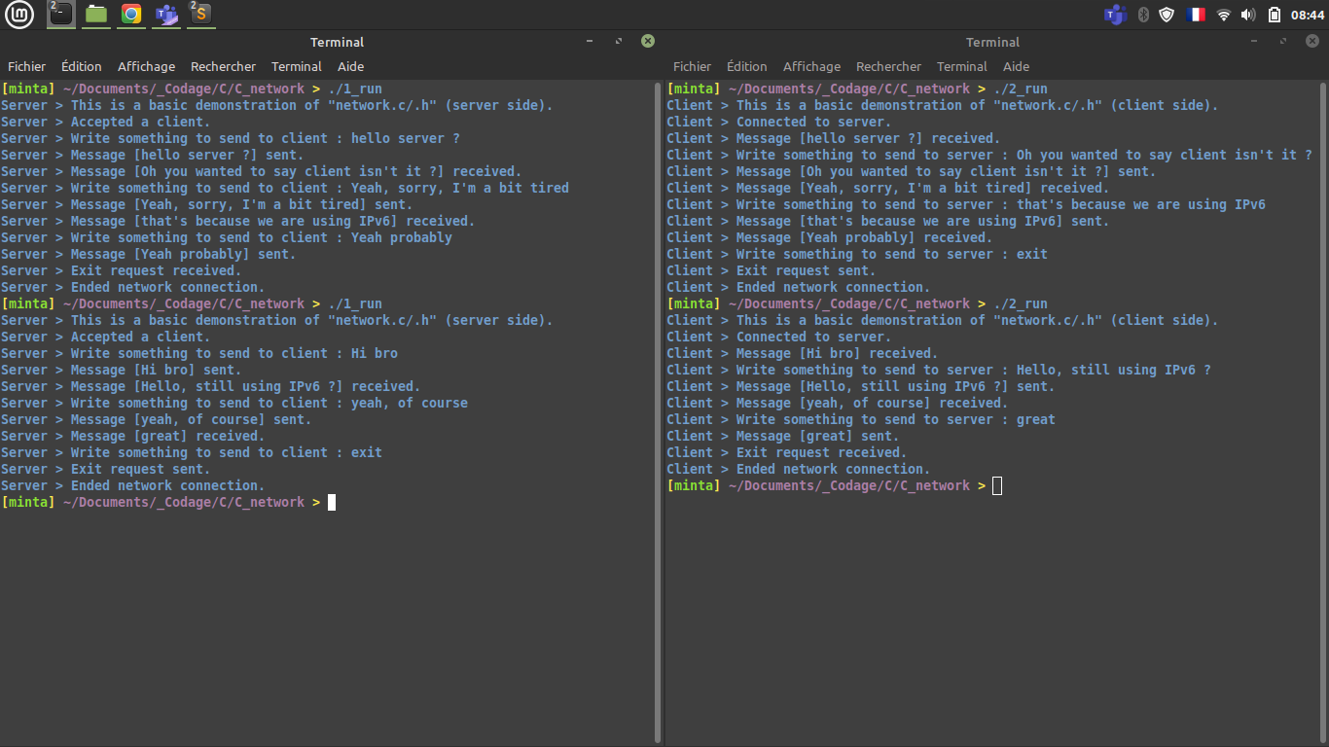Open Terminal menu in left Terminal window
This screenshot has height=747, width=1329.
[x=297, y=66]
